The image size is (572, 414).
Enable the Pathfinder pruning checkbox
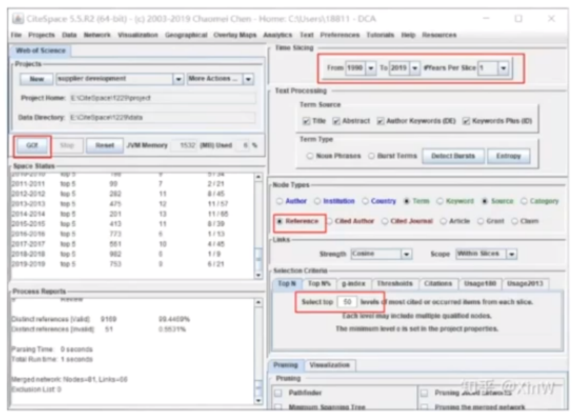[x=278, y=393]
